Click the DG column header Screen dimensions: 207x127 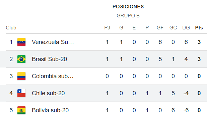point(186,28)
